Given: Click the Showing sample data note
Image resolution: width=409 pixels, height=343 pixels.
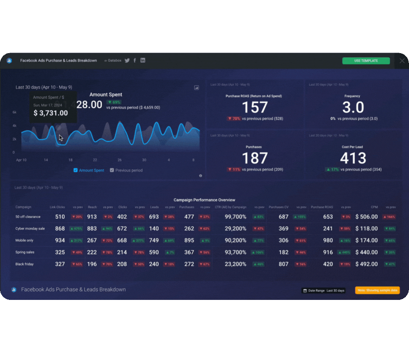Looking at the screenshot, I should [377, 290].
